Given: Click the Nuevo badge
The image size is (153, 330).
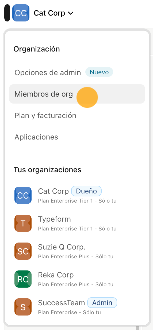Looking at the screenshot, I should [99, 72].
